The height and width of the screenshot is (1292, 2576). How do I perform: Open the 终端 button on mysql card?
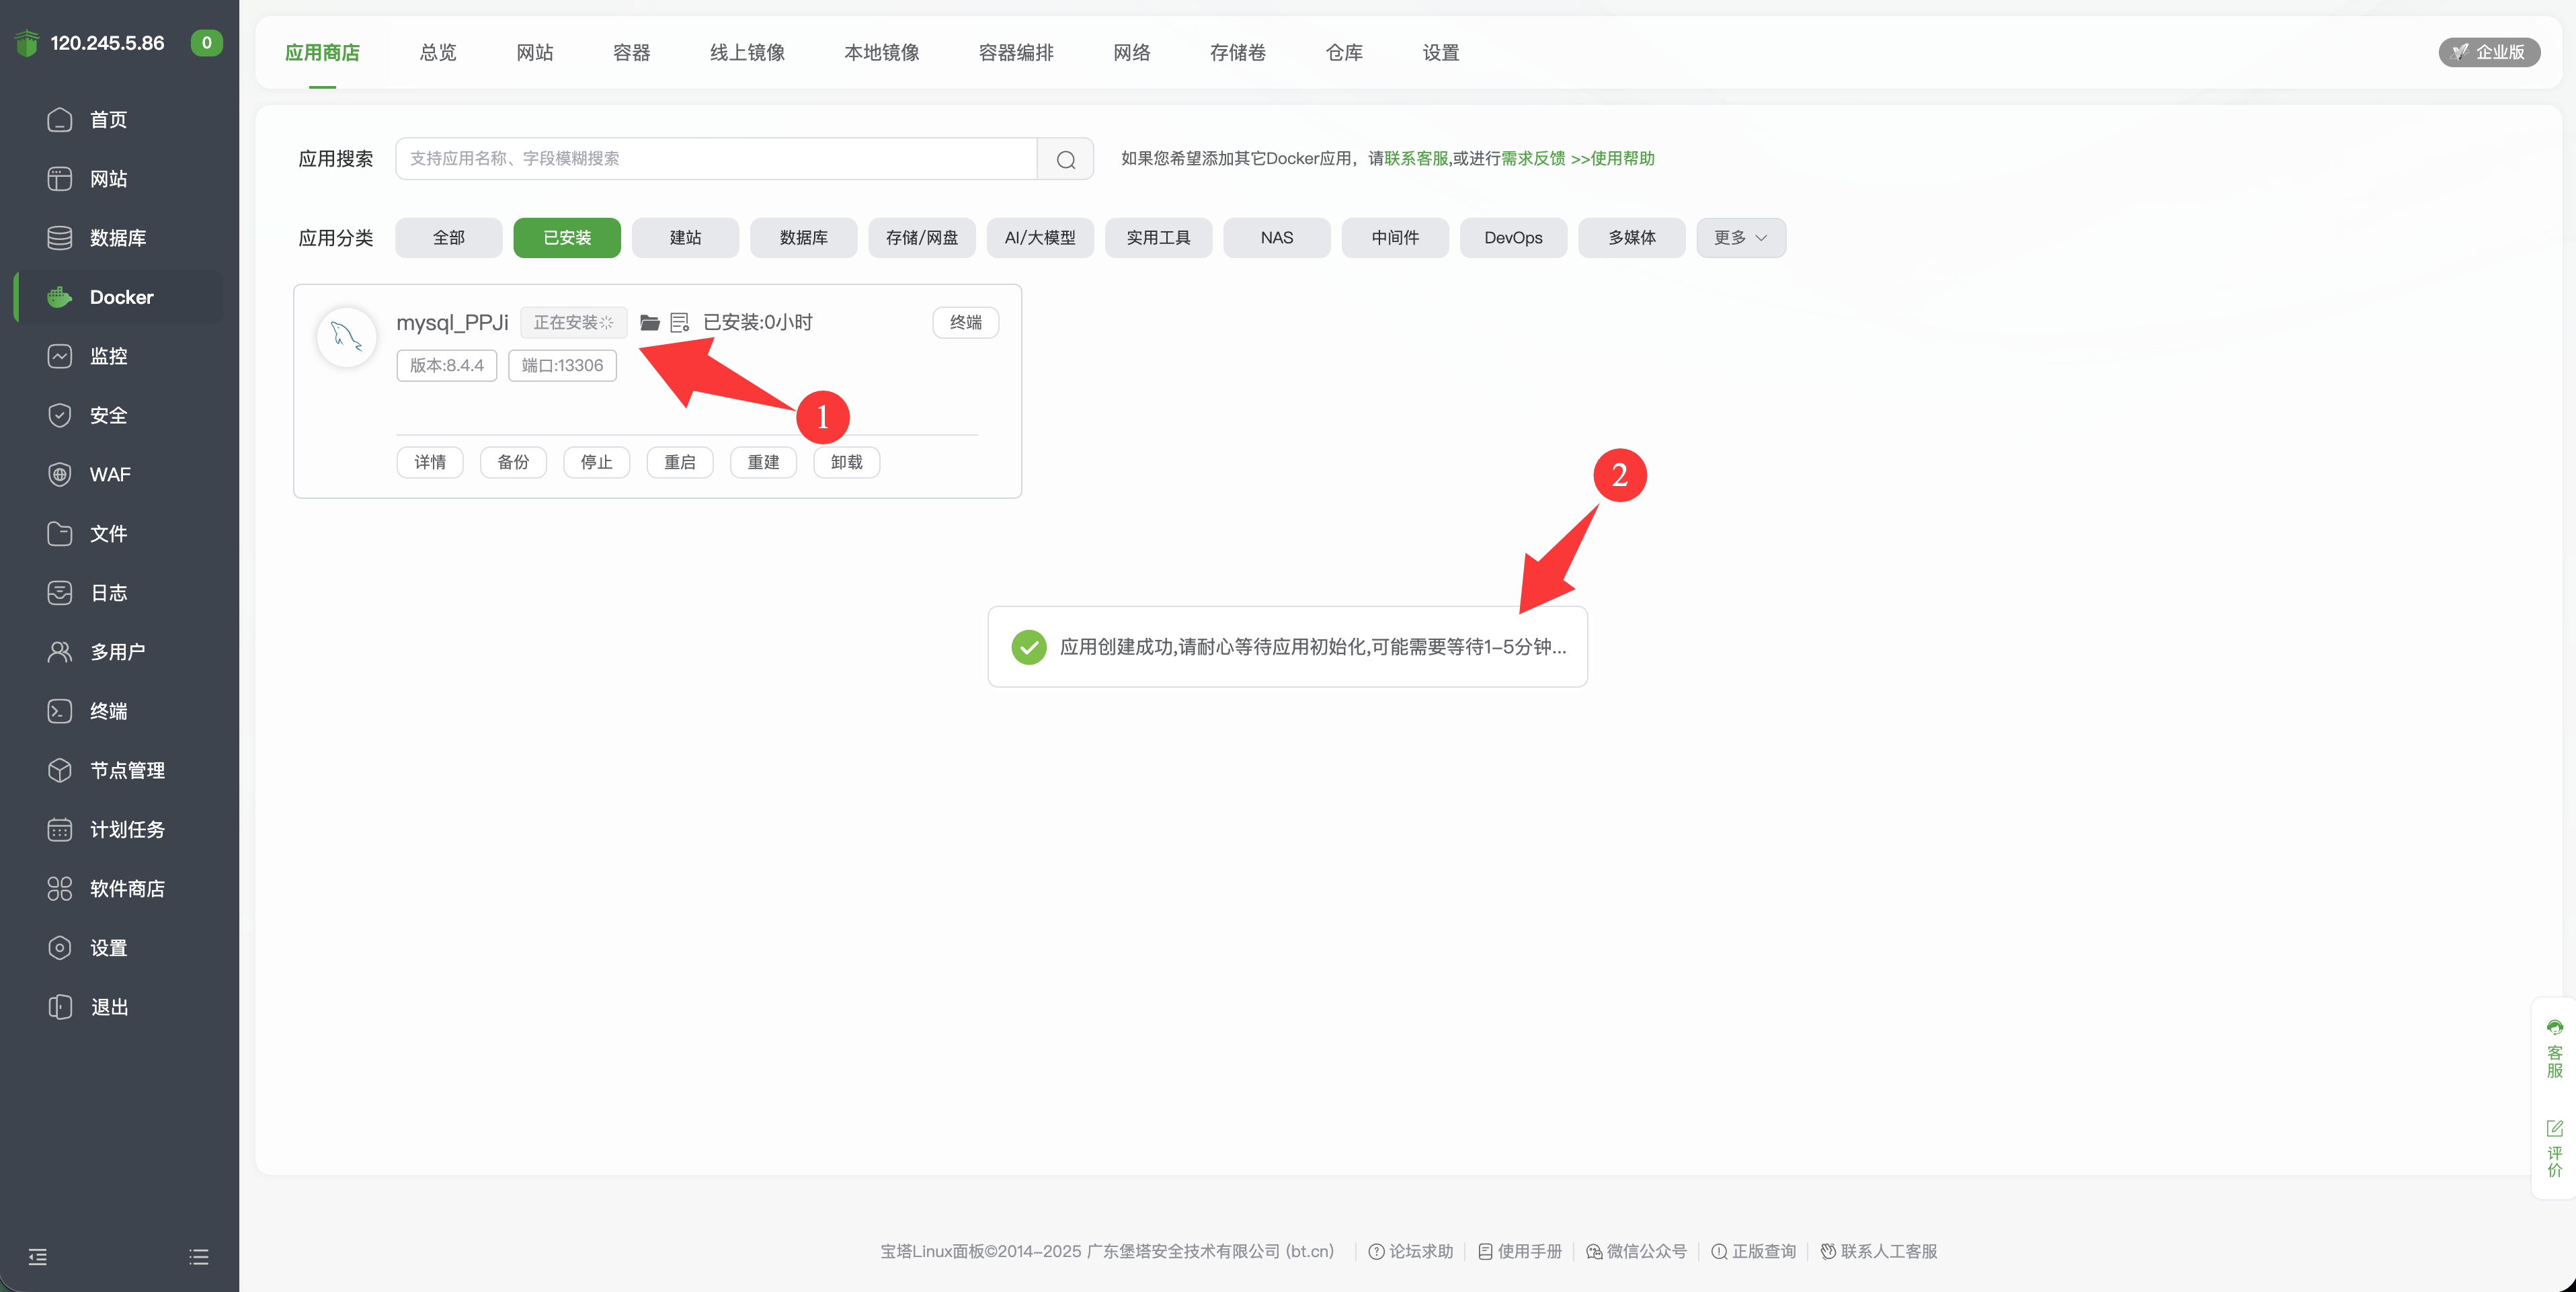point(965,322)
